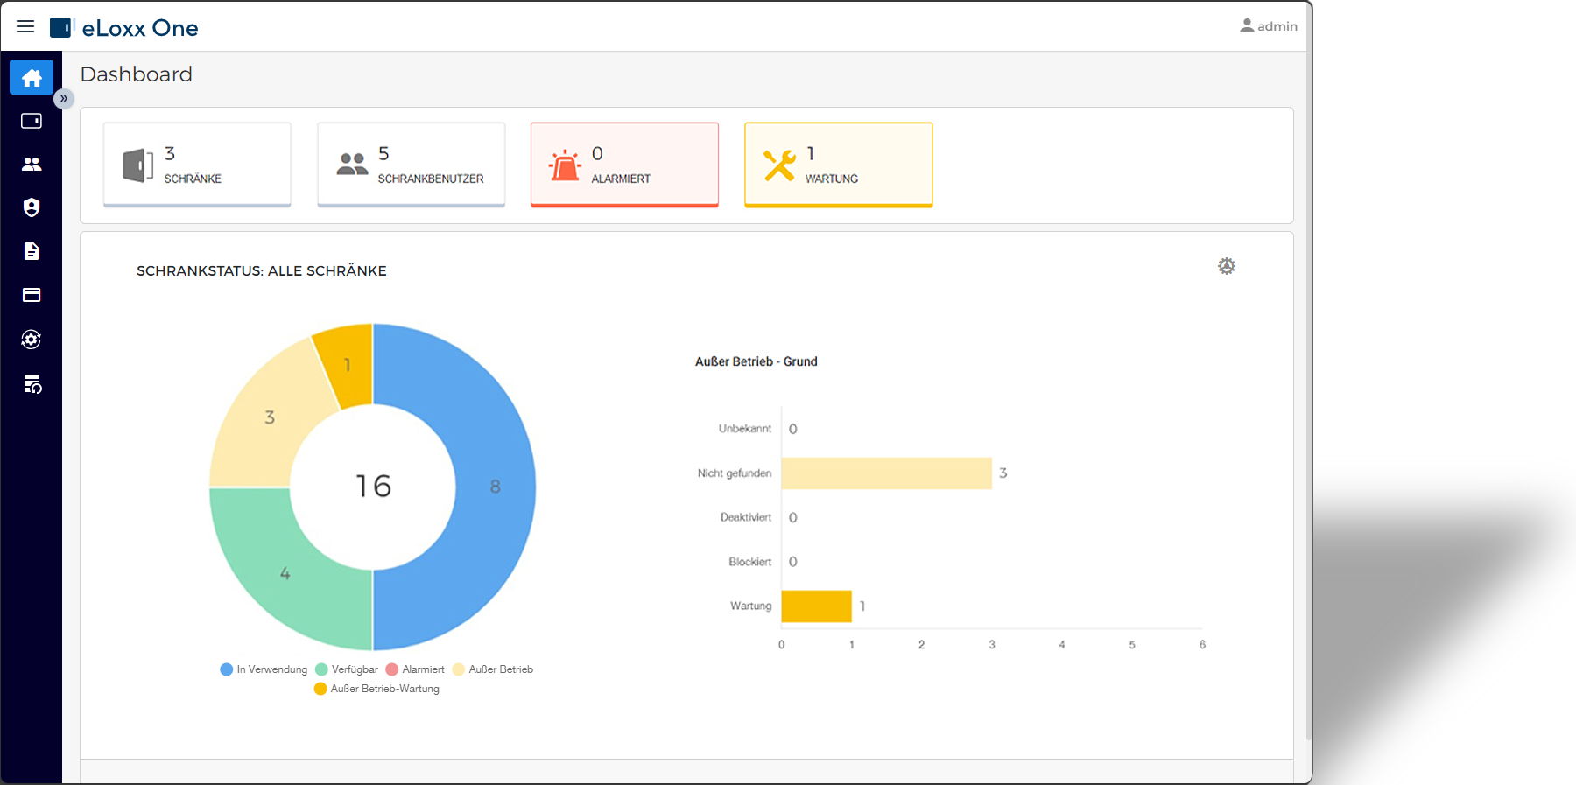Open the list-refresh sidebar icon
The image size is (1576, 785).
(32, 383)
